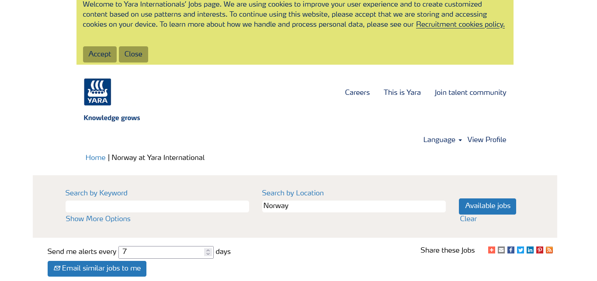Viewport: 597px width, 281px height.
Task: Share these jobs by email icon
Action: [501, 250]
